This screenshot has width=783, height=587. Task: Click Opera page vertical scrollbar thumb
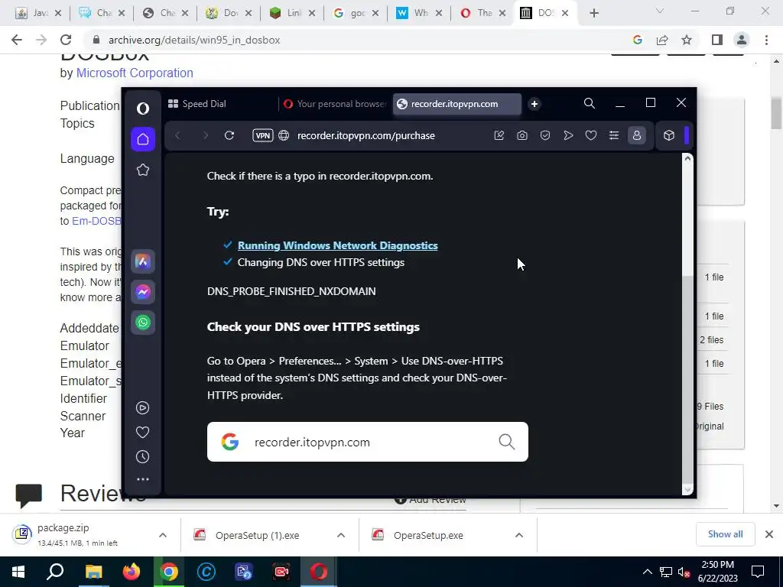687,379
